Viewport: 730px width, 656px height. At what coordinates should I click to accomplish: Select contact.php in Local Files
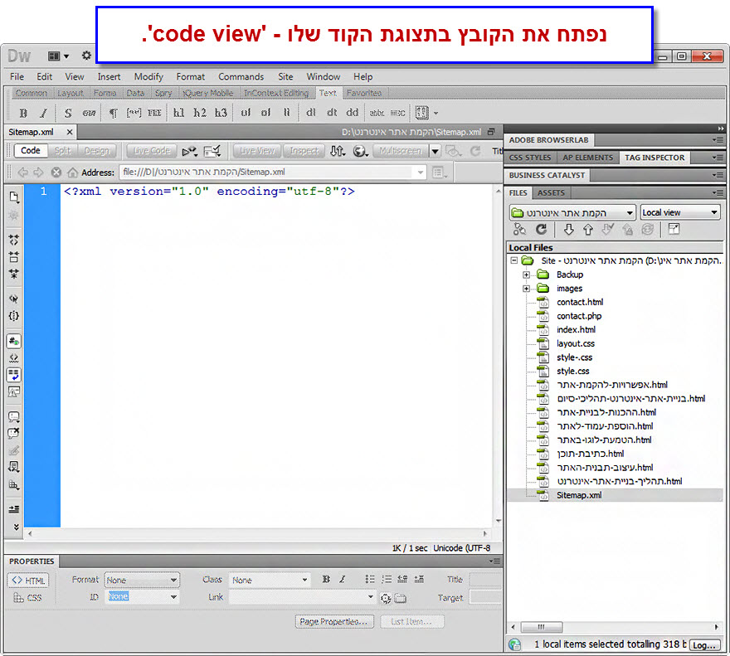click(x=579, y=316)
